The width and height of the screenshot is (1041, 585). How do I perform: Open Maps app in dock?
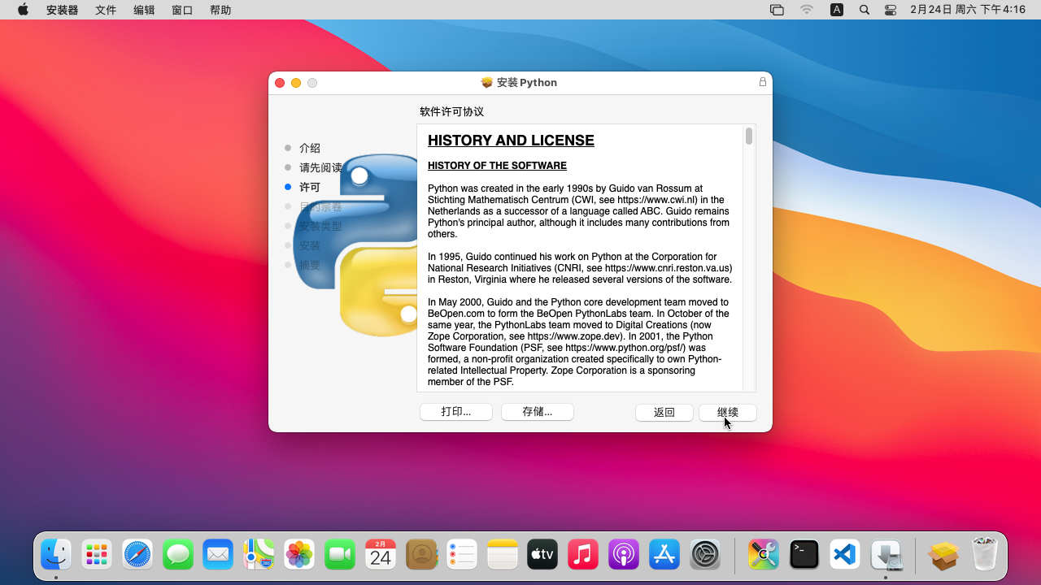click(x=259, y=555)
